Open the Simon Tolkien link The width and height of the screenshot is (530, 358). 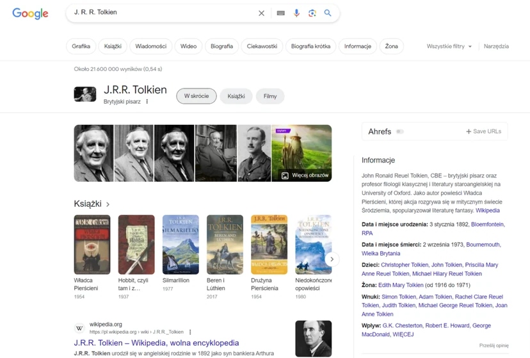pyautogui.click(x=399, y=297)
